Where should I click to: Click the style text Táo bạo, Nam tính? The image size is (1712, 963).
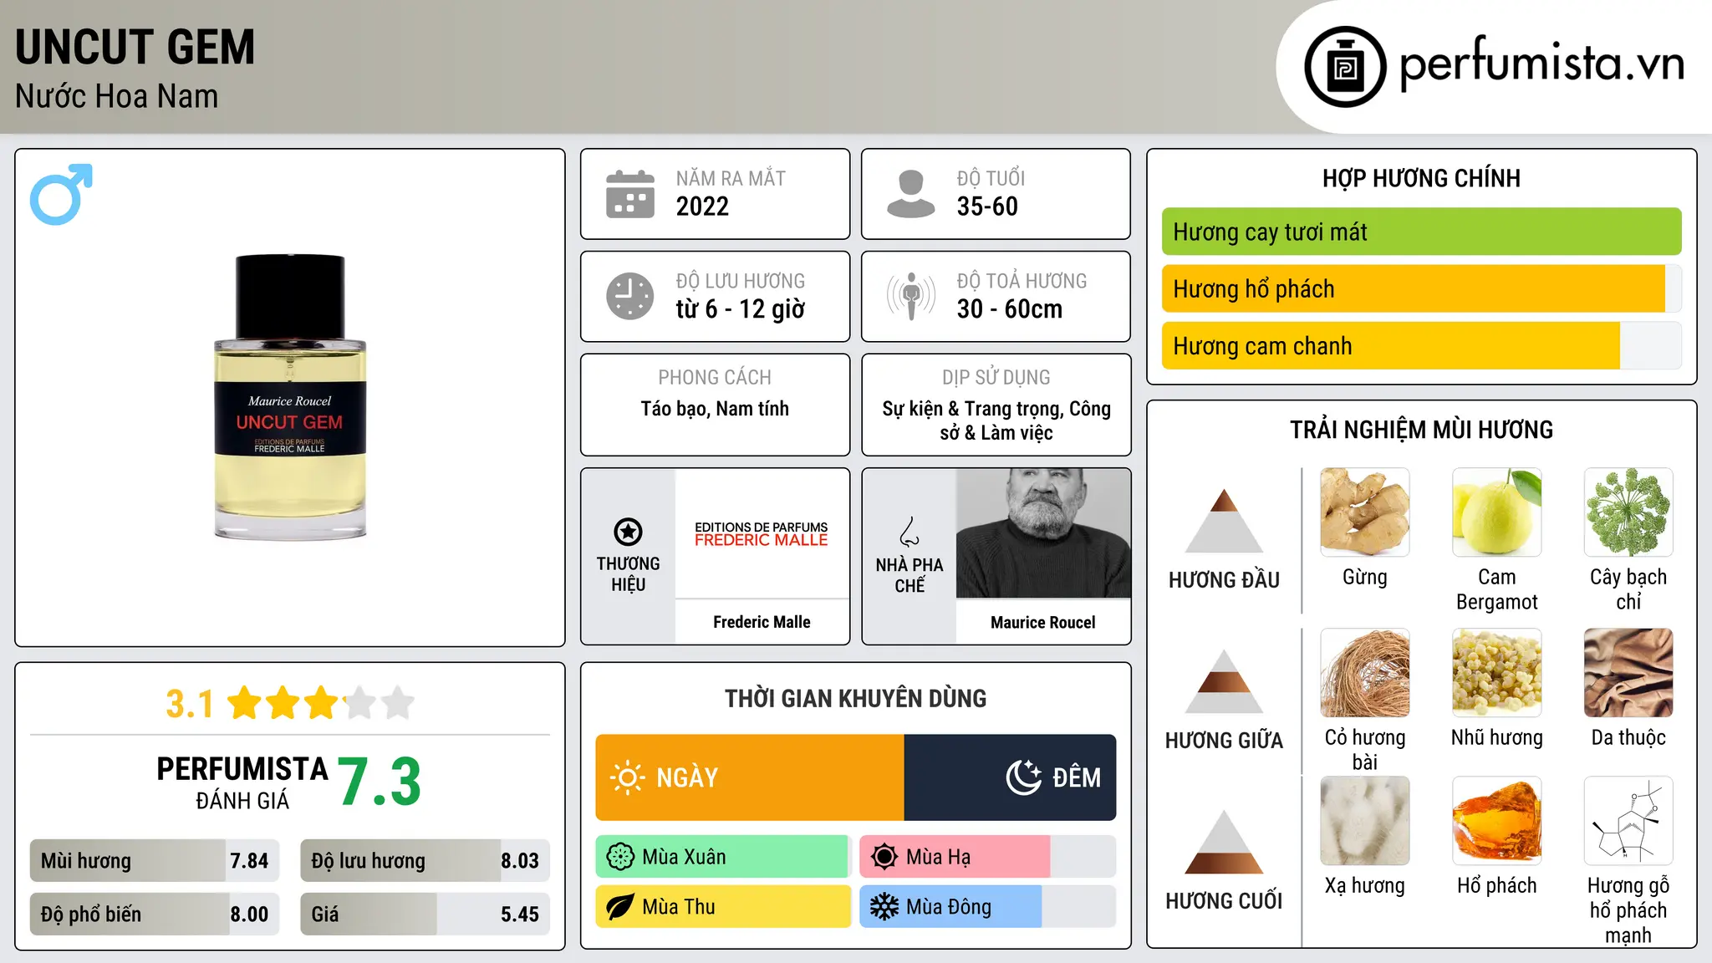(x=715, y=409)
